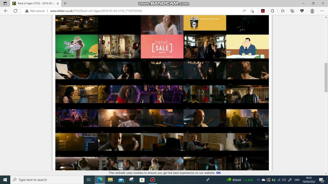Refresh the current page
Image resolution: width=328 pixels, height=184 pixels.
15,11
